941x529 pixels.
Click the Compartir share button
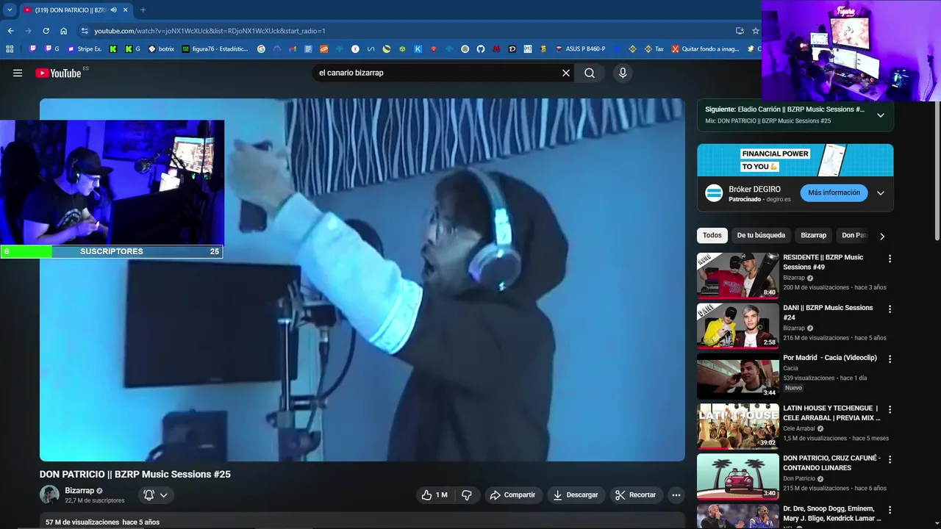tap(513, 495)
